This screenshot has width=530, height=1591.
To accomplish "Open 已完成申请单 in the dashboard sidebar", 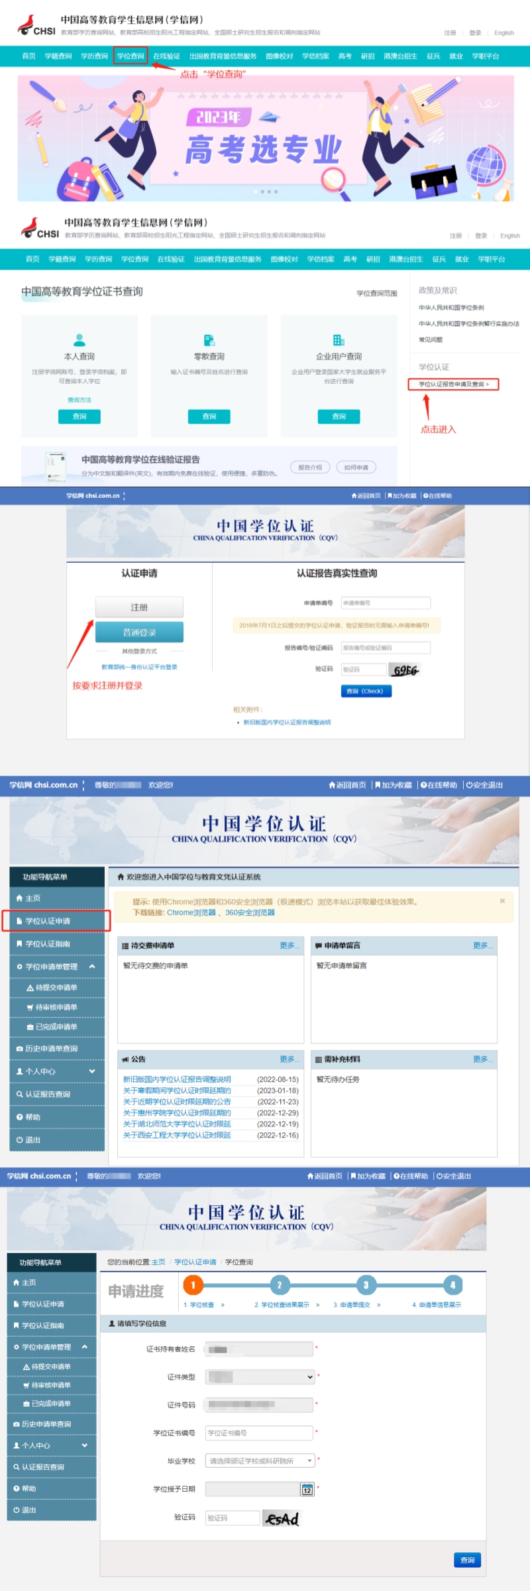I will coord(57,1027).
